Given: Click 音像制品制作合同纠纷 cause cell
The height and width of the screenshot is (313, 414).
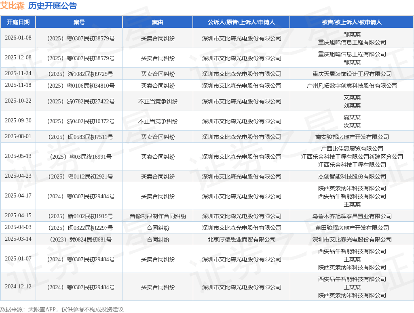Looking at the screenshot, I should click(158, 216).
